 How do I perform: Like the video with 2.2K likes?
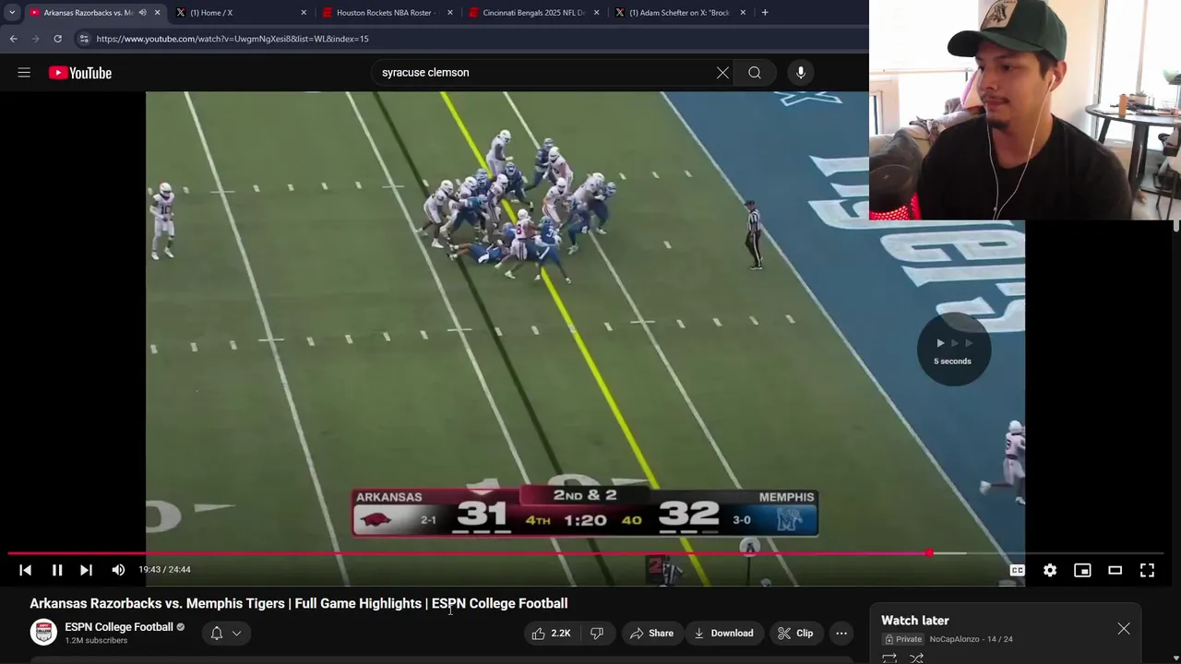pos(551,633)
